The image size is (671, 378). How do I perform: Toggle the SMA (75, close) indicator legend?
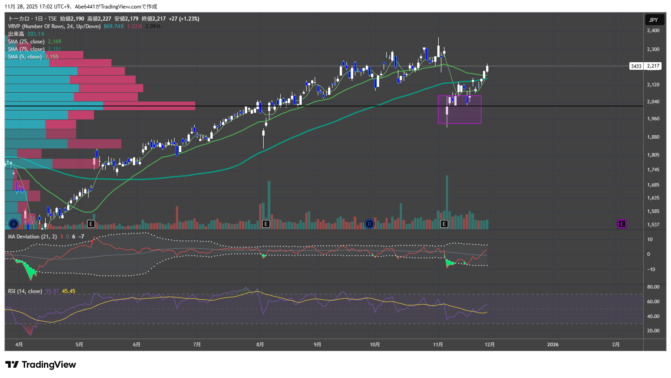[26, 49]
